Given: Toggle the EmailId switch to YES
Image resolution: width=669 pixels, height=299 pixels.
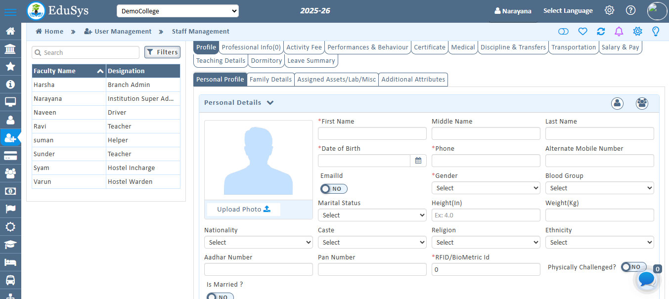Looking at the screenshot, I should pyautogui.click(x=333, y=188).
